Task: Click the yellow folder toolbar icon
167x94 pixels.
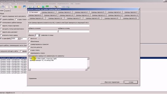Action: 38,7
